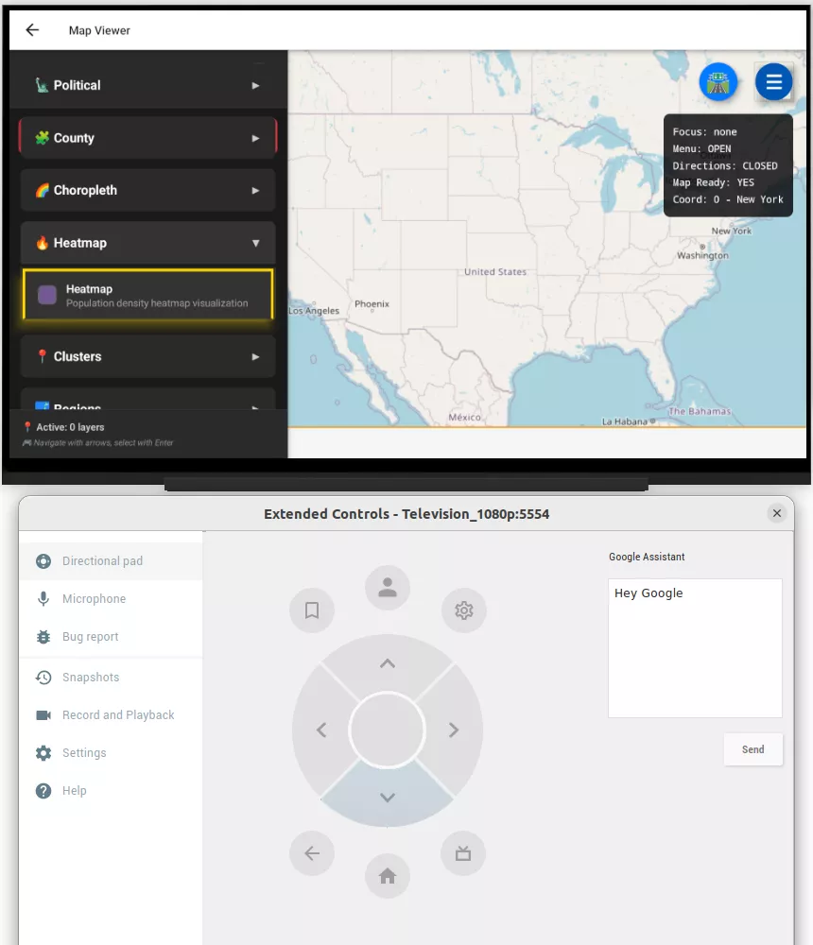The height and width of the screenshot is (945, 813).
Task: Click the back arrow in Map Viewer header
Action: click(x=31, y=29)
